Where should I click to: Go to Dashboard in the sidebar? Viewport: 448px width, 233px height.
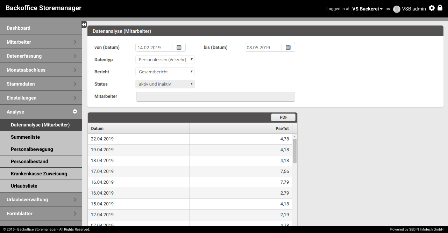tap(41, 28)
